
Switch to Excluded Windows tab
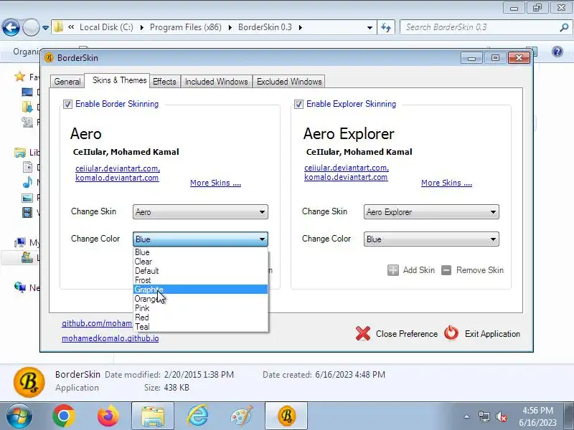289,81
